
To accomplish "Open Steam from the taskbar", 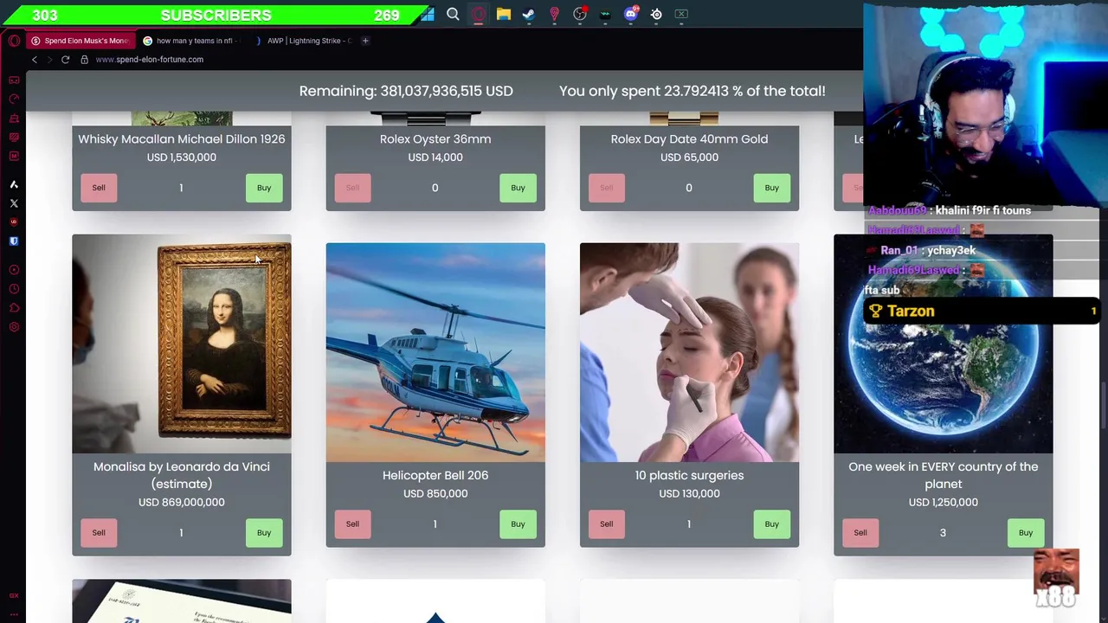I will pyautogui.click(x=529, y=14).
